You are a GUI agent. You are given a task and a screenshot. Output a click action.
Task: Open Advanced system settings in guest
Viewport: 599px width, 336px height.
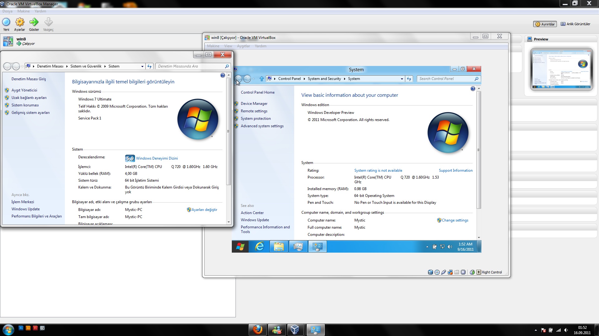point(262,126)
